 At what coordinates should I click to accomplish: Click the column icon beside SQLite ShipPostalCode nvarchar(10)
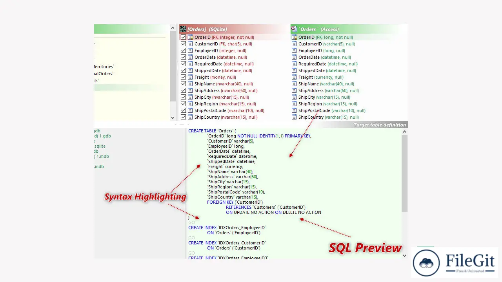pos(191,110)
